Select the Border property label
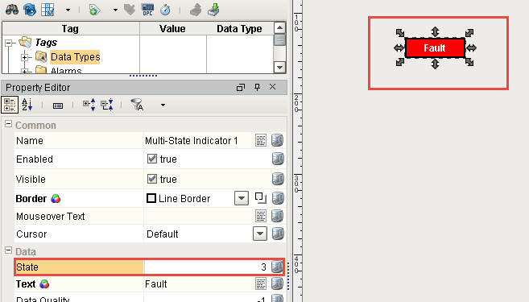The image size is (529, 302). pyautogui.click(x=31, y=199)
